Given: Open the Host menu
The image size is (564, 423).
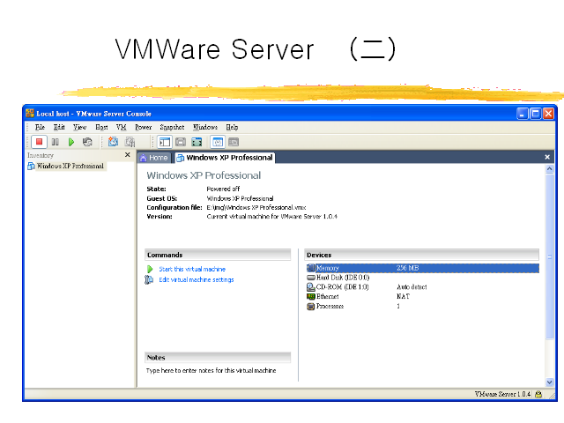Looking at the screenshot, I should click(x=102, y=127).
